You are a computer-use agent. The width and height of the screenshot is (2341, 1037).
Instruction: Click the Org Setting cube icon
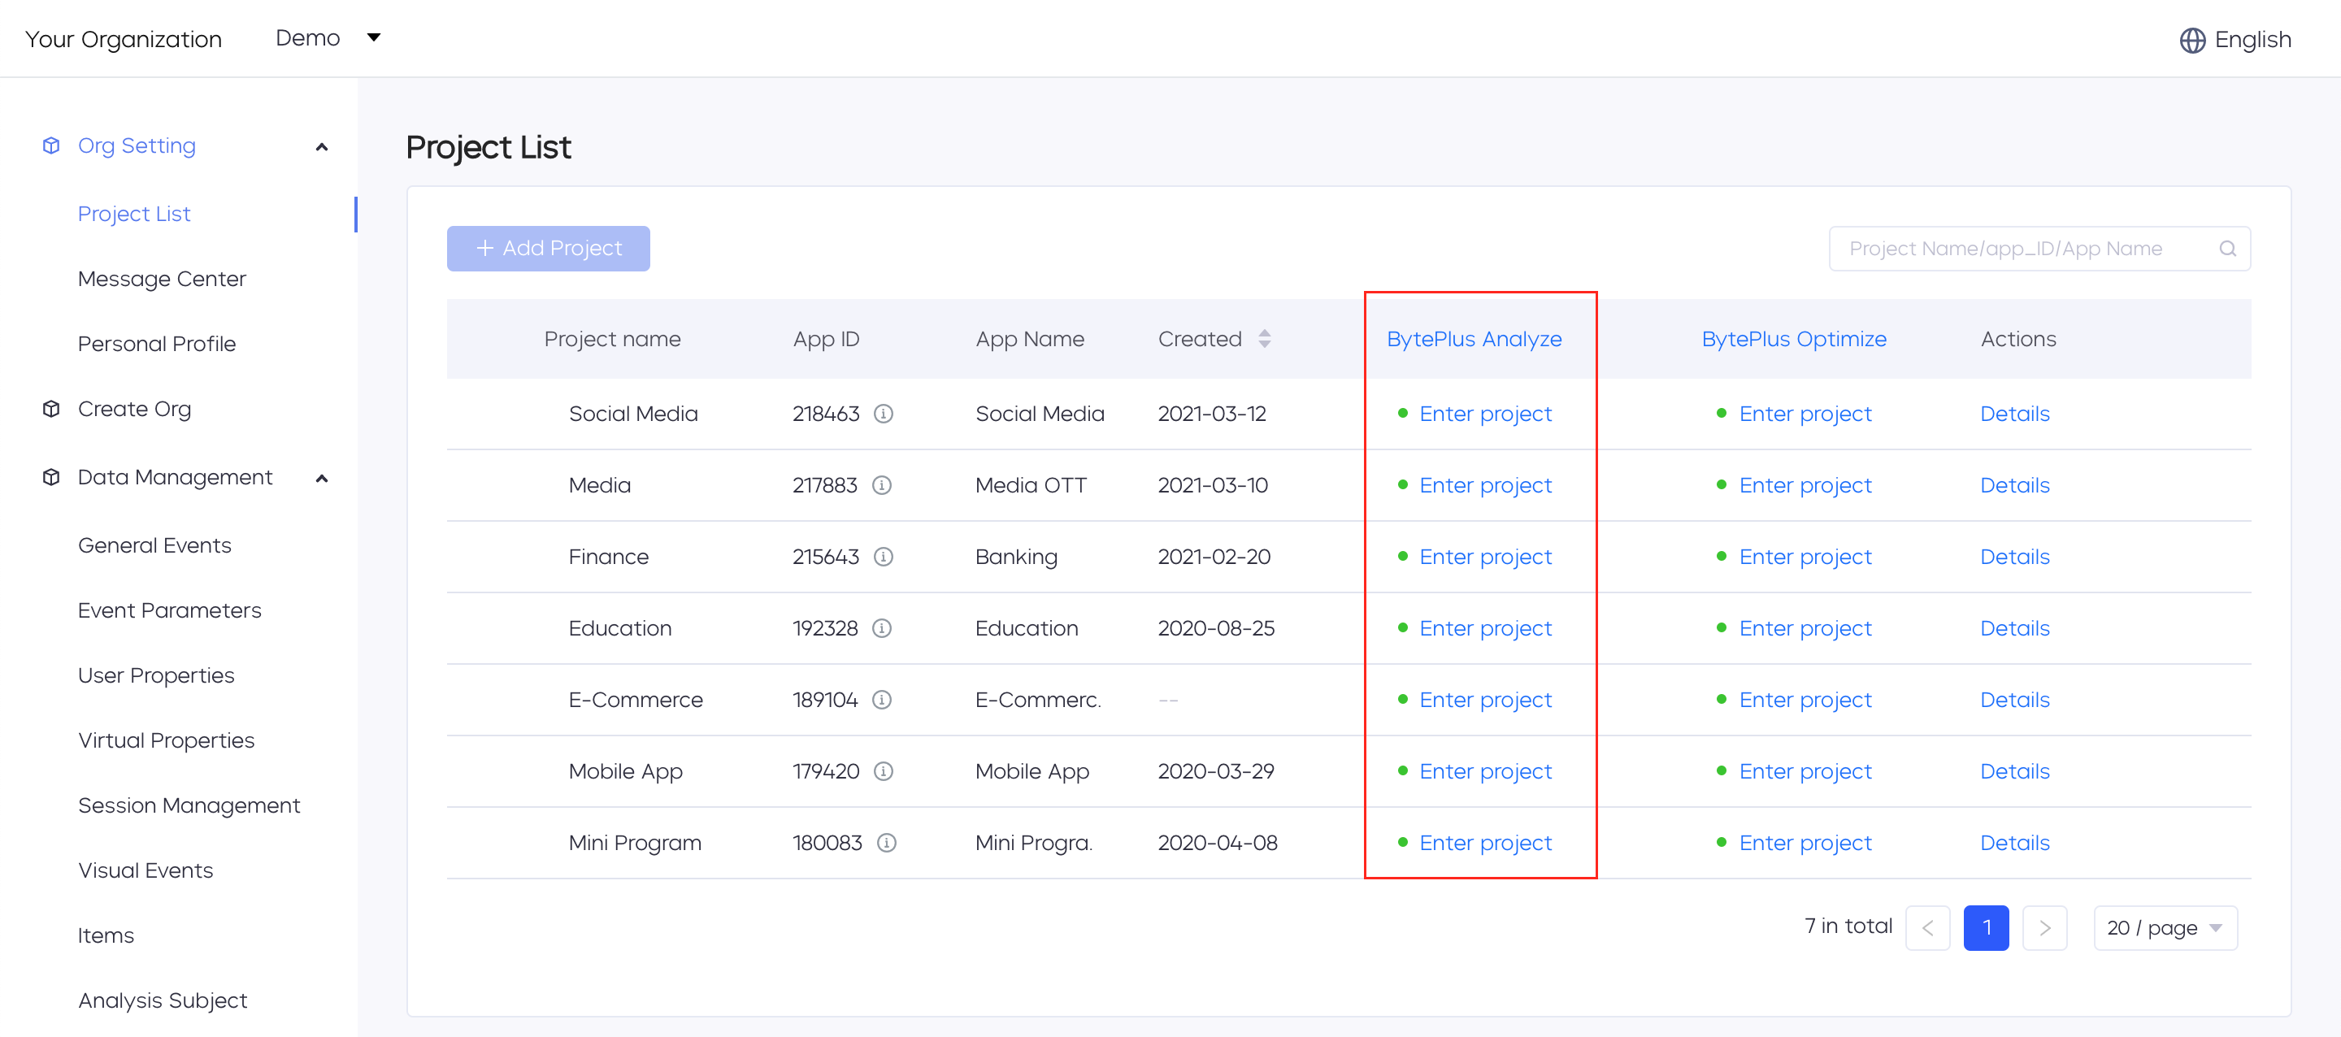click(52, 145)
